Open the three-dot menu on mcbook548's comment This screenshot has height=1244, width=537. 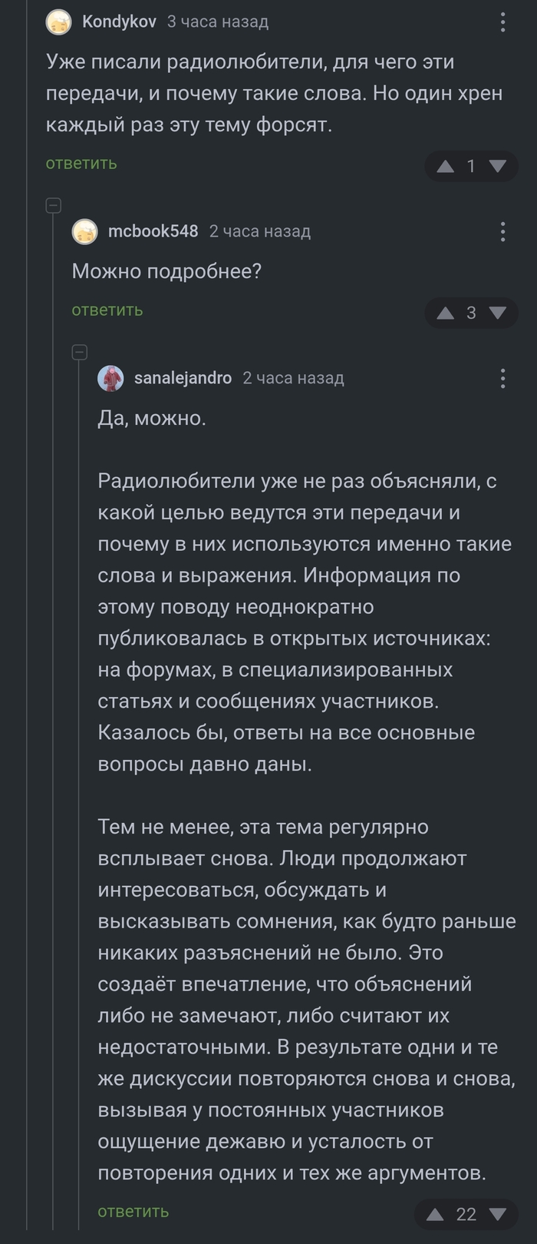point(502,231)
